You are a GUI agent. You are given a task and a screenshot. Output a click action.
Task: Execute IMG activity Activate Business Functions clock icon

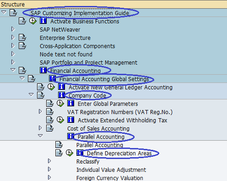point(33,21)
